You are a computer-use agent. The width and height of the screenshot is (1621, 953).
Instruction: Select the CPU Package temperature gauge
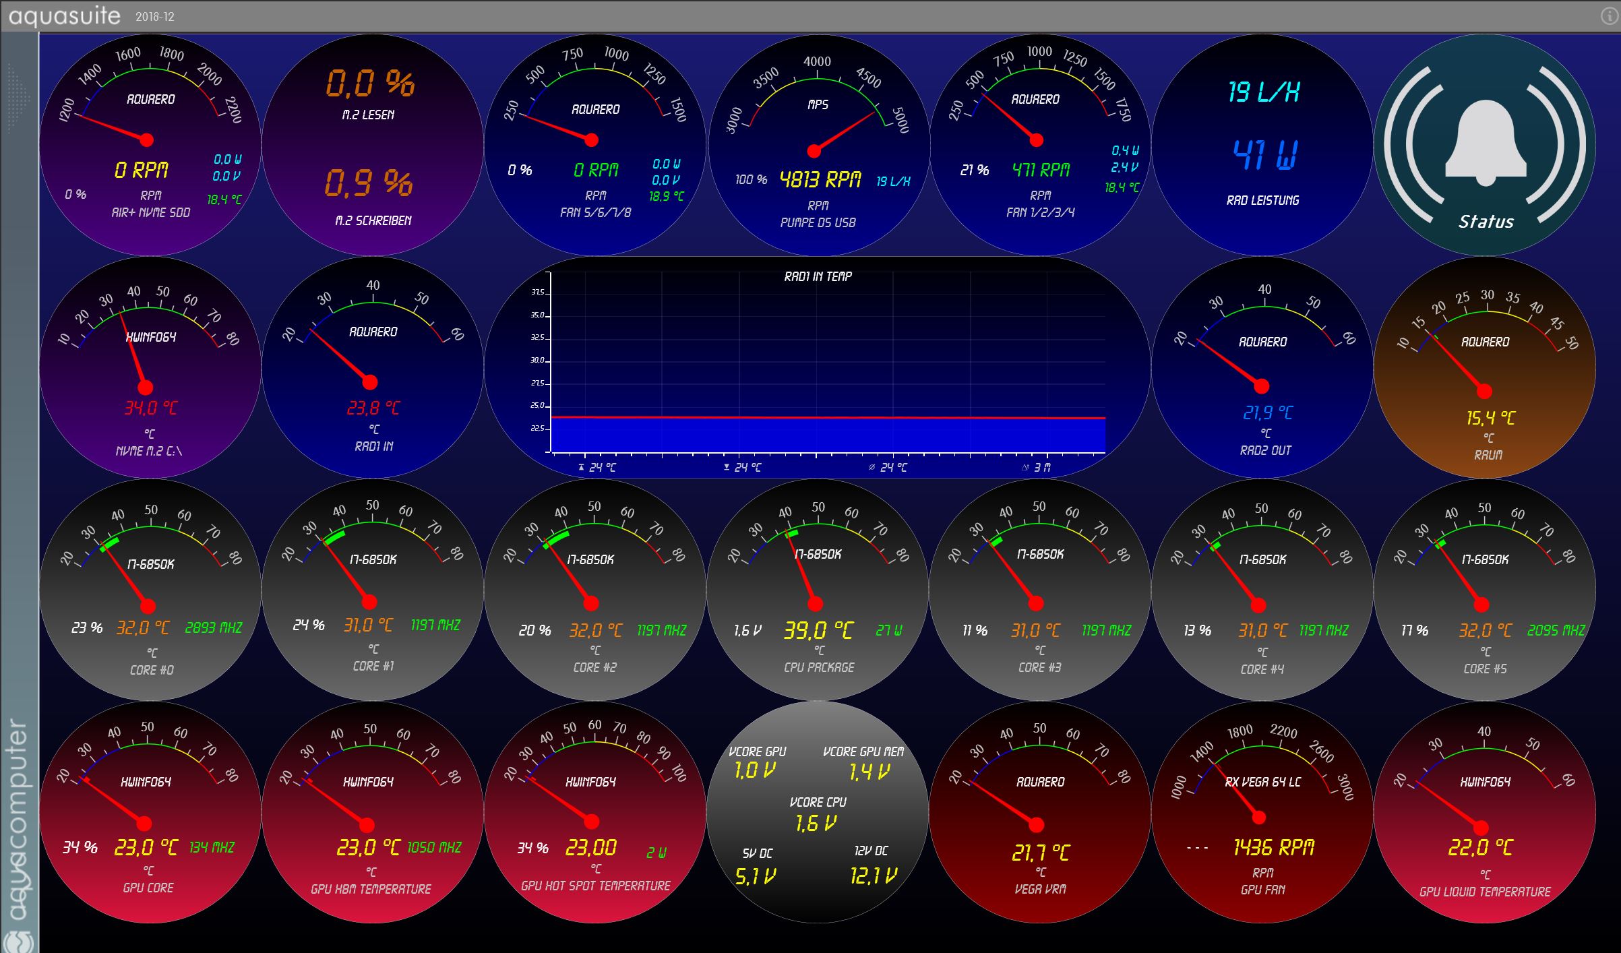point(818,590)
